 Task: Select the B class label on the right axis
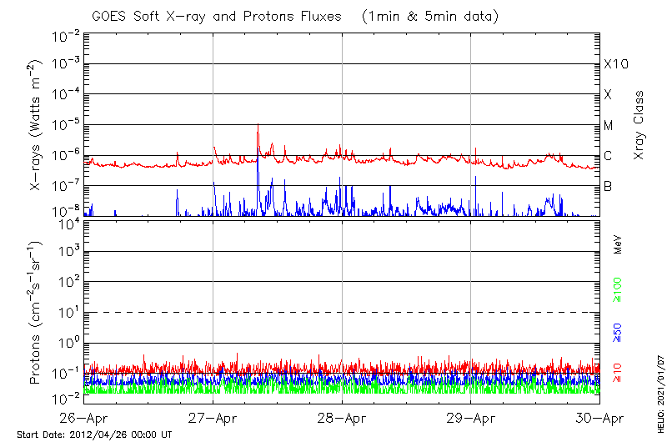coord(608,186)
